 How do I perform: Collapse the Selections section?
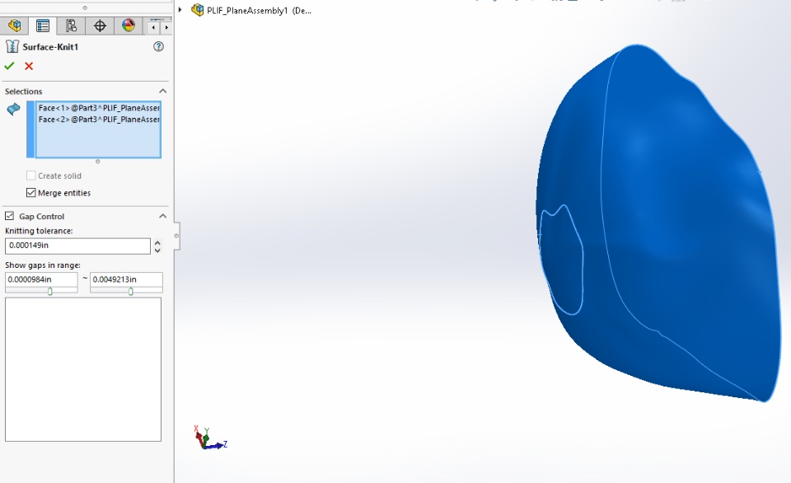click(x=162, y=91)
